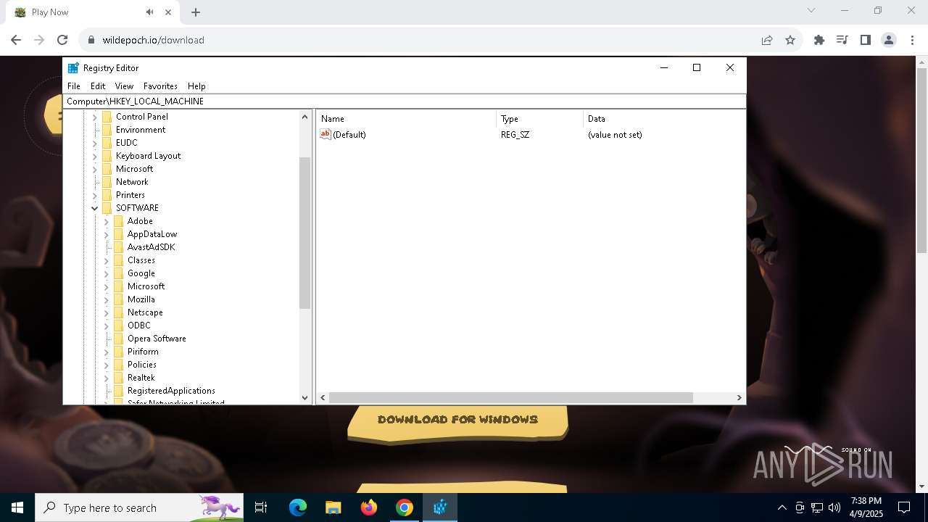The image size is (928, 522).
Task: Click the AvastAdSDK key folder icon
Action: 119,247
